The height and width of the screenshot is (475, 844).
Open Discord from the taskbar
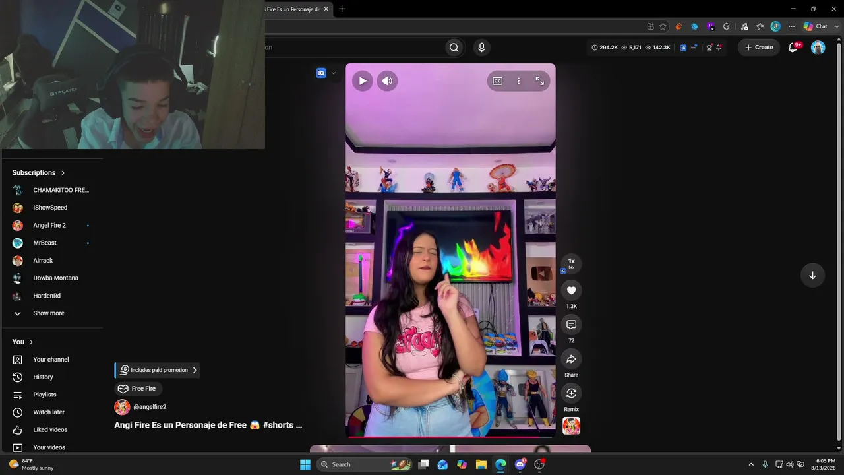(x=520, y=464)
